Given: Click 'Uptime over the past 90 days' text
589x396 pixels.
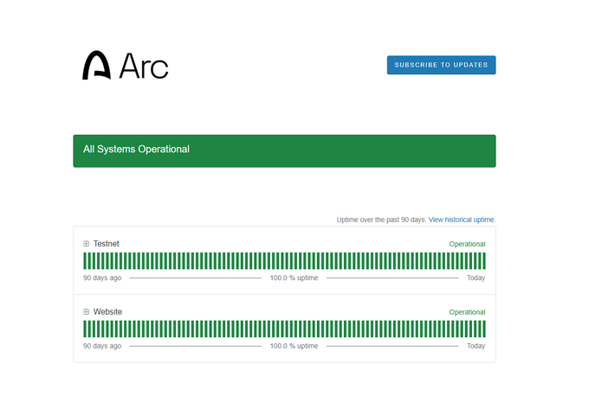Looking at the screenshot, I should tap(381, 220).
